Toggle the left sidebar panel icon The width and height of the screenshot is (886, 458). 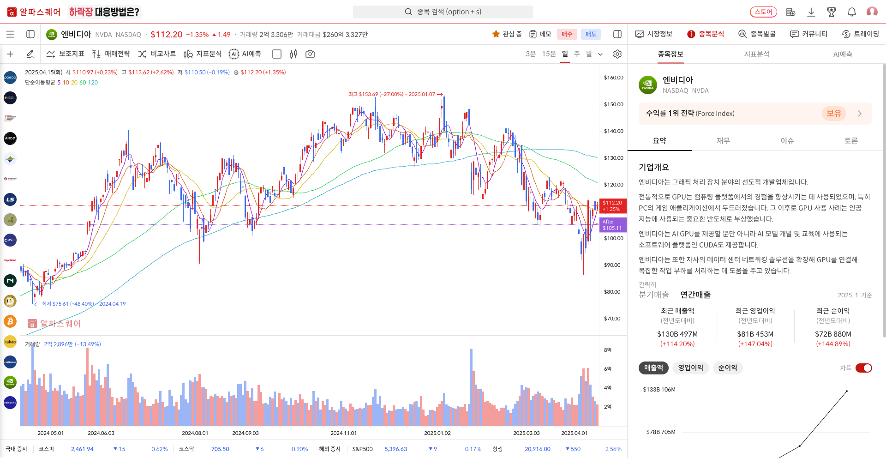click(x=30, y=34)
